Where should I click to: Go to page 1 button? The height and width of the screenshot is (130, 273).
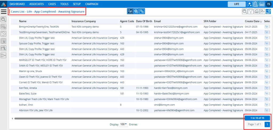(x=267, y=124)
